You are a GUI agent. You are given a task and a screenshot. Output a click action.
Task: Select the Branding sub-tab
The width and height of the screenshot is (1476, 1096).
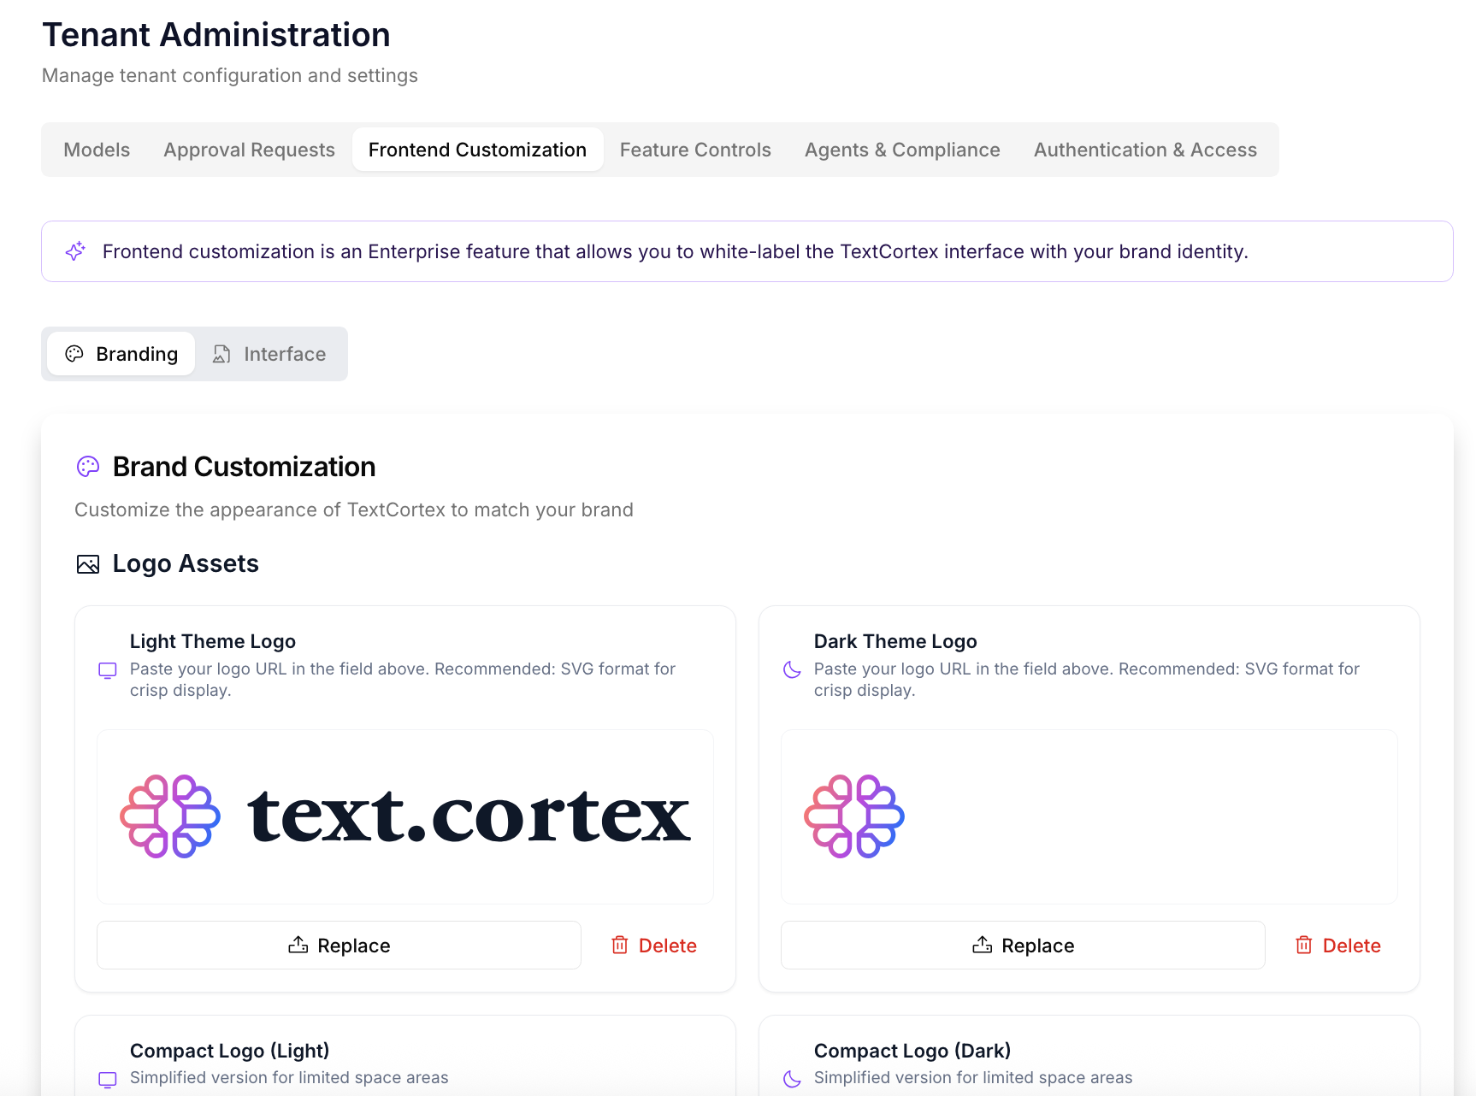[121, 354]
